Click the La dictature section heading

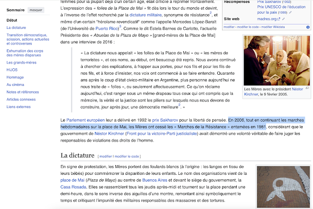pyautogui.click(x=77, y=155)
